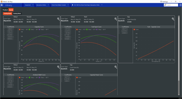Click Tcd,l Min 84.000 in Fuel Input panel
182x99 pixels.
coord(86,22)
